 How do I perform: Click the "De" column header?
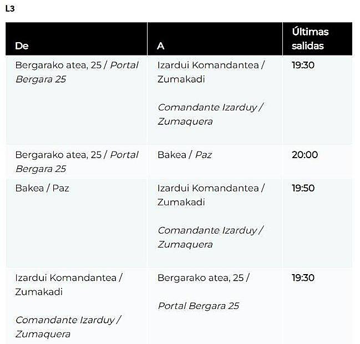[22, 46]
